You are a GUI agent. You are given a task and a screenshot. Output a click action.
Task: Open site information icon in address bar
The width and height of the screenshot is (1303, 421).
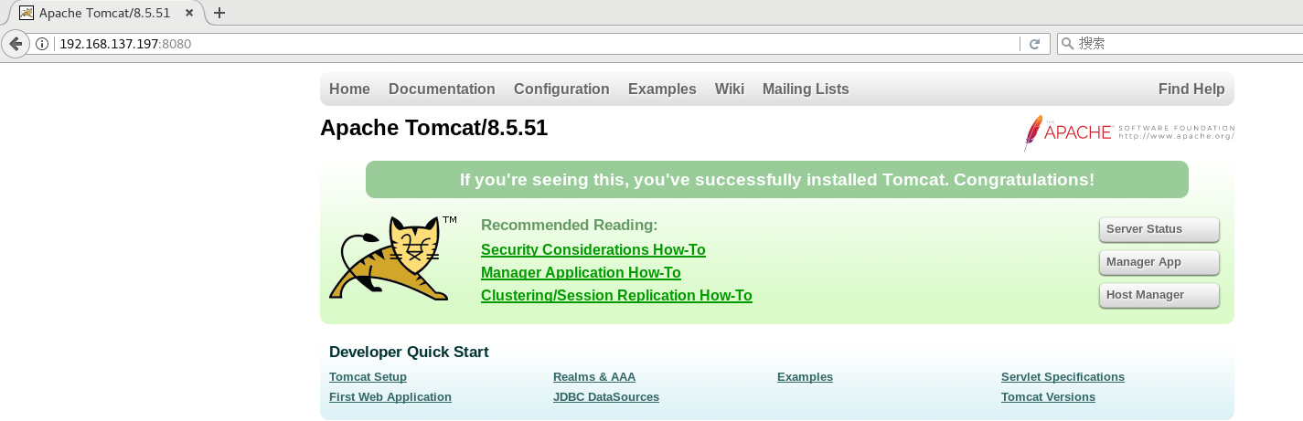coord(42,44)
